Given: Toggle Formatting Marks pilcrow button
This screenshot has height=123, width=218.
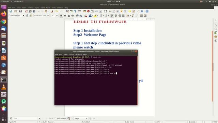Looking at the screenshot, I should (x=75, y=11).
